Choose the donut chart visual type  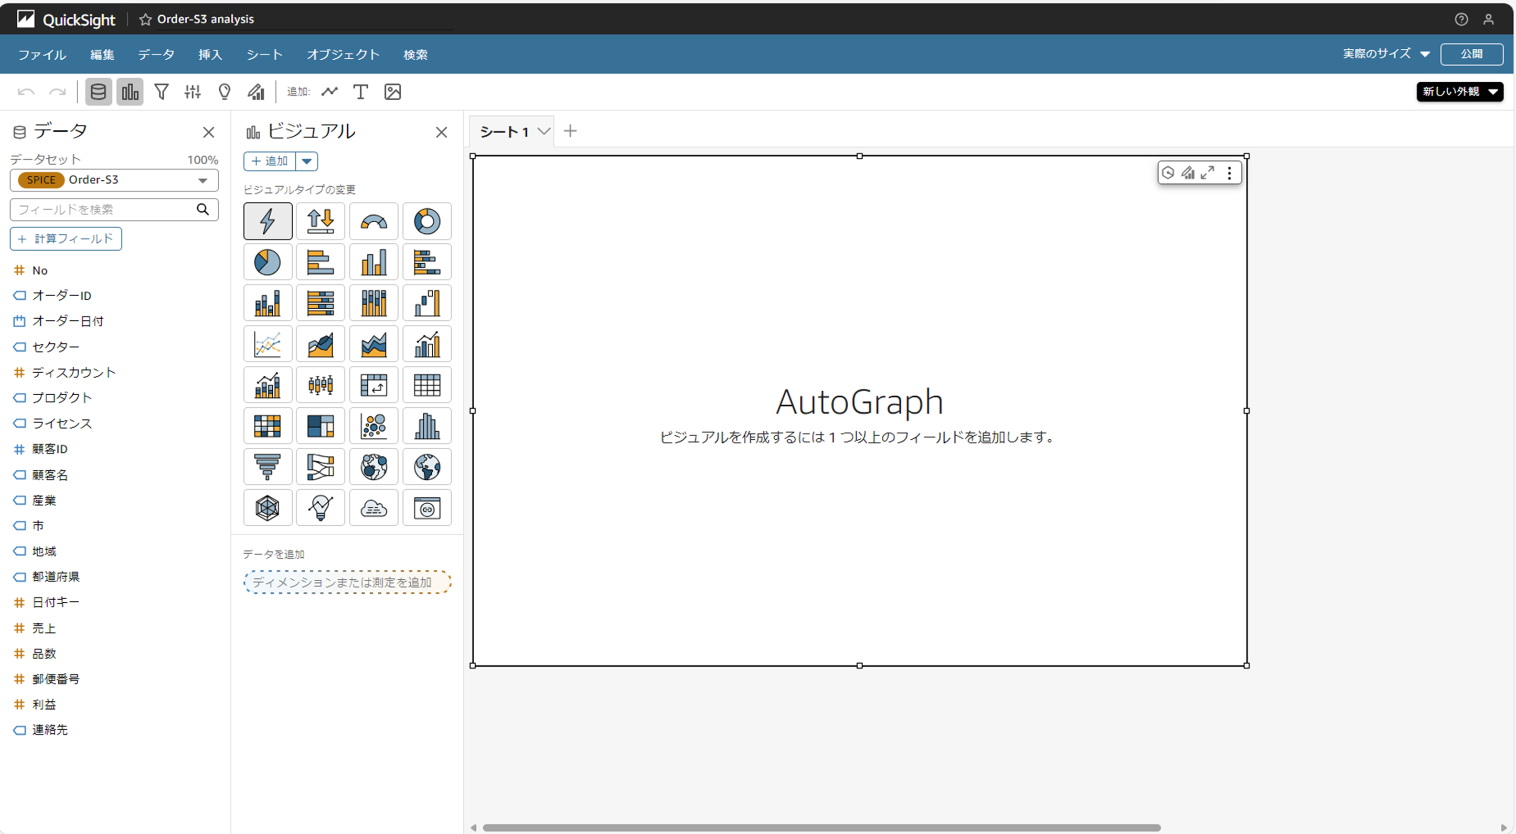point(426,221)
